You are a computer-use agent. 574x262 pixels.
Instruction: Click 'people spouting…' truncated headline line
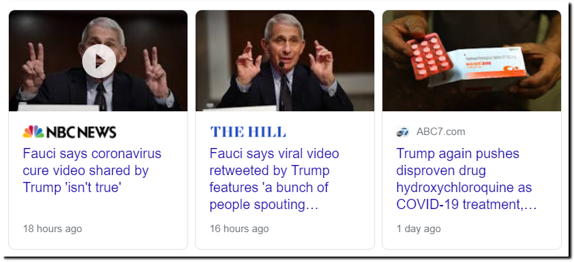(x=264, y=204)
